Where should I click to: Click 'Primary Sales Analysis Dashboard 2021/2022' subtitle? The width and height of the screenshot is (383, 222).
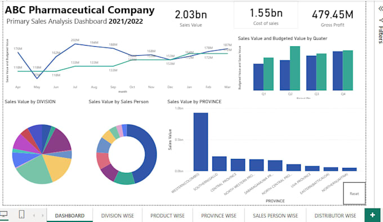pos(74,21)
